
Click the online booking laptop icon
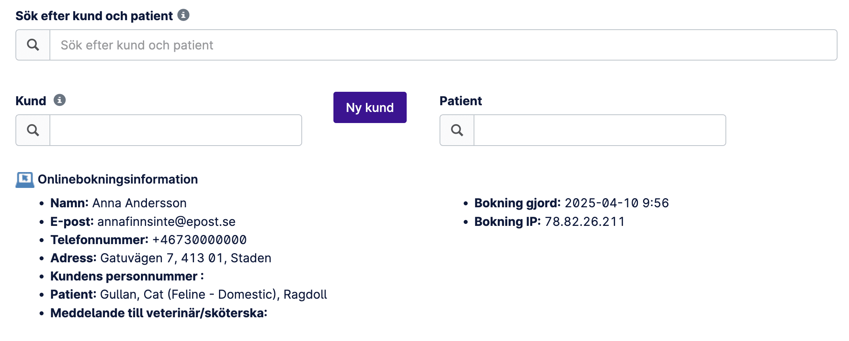tap(25, 180)
